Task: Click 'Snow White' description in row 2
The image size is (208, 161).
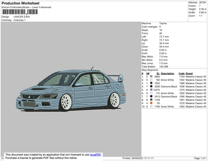Action: click(x=167, y=80)
